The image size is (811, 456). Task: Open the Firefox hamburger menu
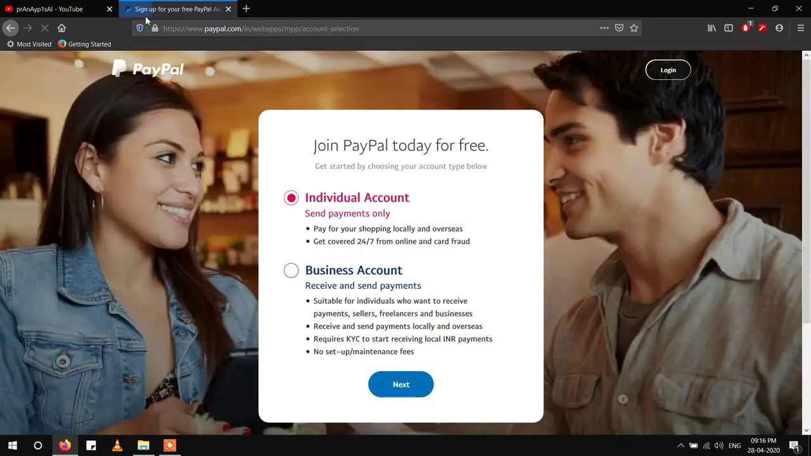pos(800,28)
